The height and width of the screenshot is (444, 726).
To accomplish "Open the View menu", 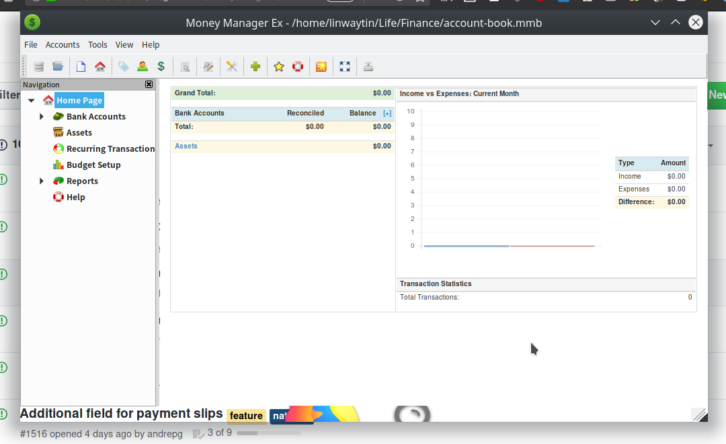I will (x=124, y=44).
